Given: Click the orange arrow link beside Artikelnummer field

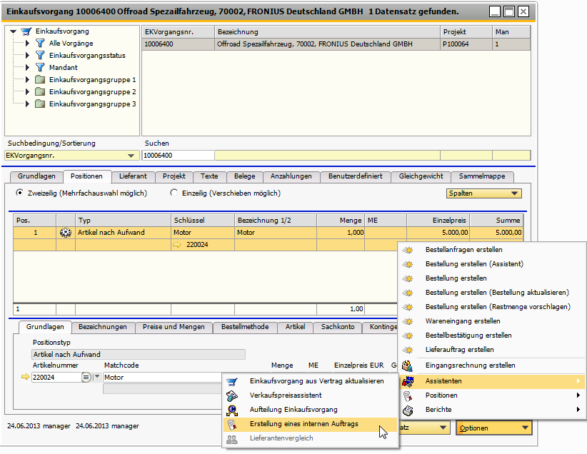Looking at the screenshot, I should pyautogui.click(x=26, y=377).
